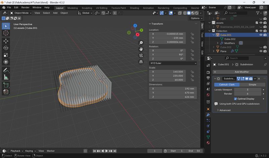Open the Physics properties tab icon
Image resolution: width=269 pixels, height=158 pixels.
click(208, 126)
